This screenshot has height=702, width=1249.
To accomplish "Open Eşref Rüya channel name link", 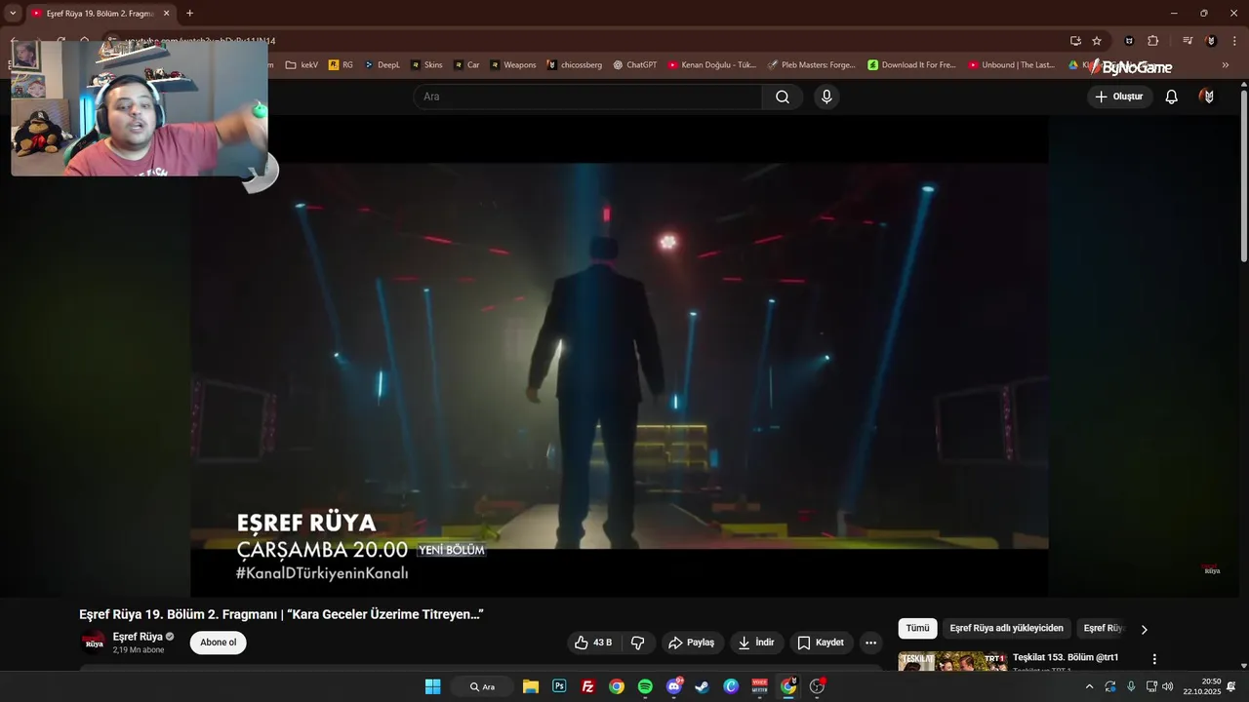I will pos(138,637).
